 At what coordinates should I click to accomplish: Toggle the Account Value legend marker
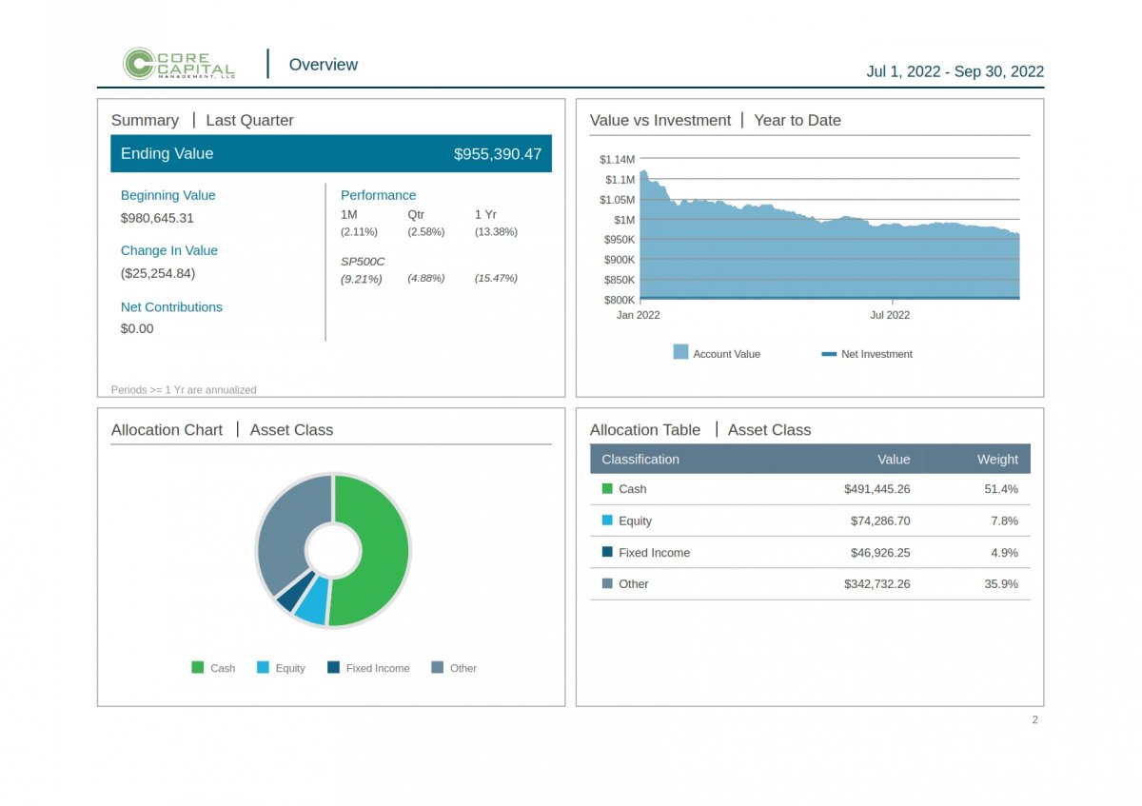tap(680, 353)
